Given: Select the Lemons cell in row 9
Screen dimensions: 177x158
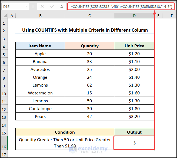Looking at the screenshot, I should pos(40,85).
